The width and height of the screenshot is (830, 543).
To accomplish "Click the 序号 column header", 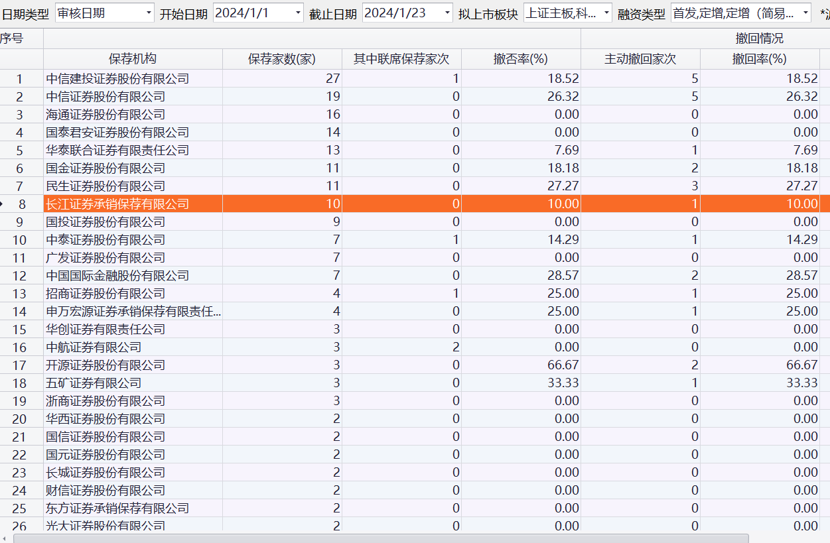I will point(12,38).
